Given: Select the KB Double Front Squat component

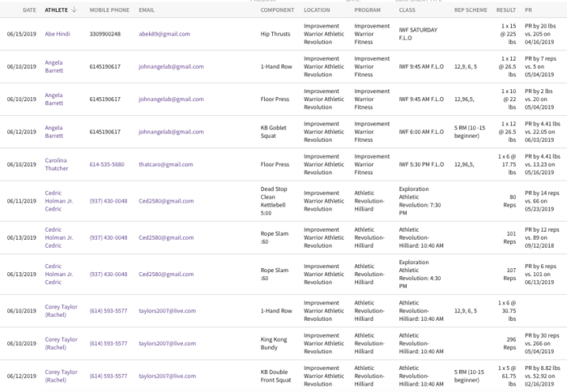Looking at the screenshot, I should 275,376.
